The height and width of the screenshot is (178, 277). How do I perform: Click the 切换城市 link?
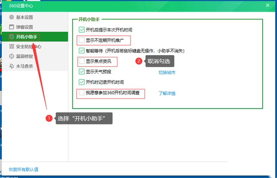pos(167,72)
